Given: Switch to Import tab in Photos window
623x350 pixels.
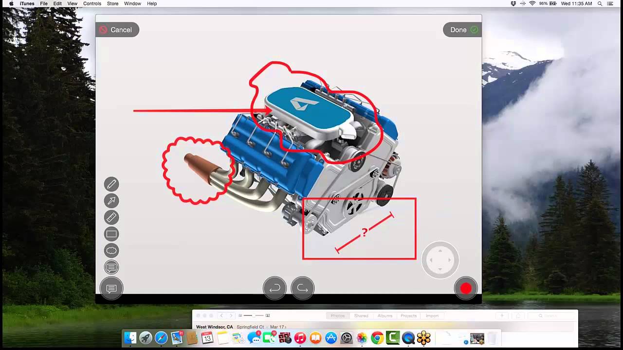Looking at the screenshot, I should pyautogui.click(x=432, y=316).
